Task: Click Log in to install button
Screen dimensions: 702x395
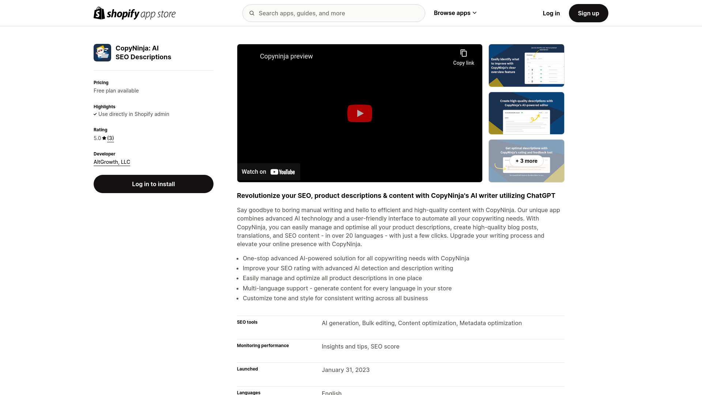Action: coord(153,184)
